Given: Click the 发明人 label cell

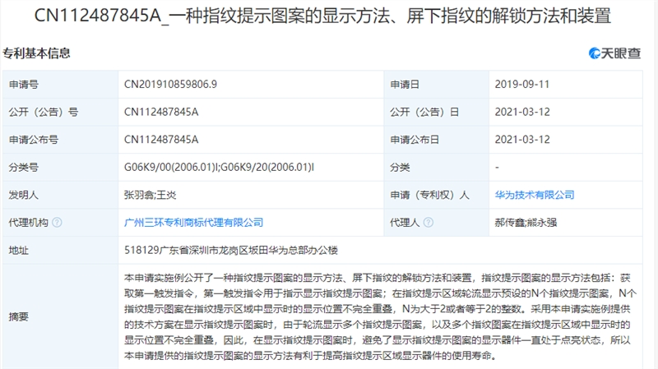Looking at the screenshot, I should [60, 195].
